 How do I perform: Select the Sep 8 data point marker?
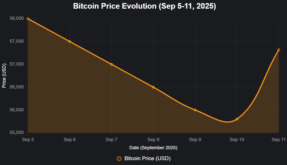[153, 87]
